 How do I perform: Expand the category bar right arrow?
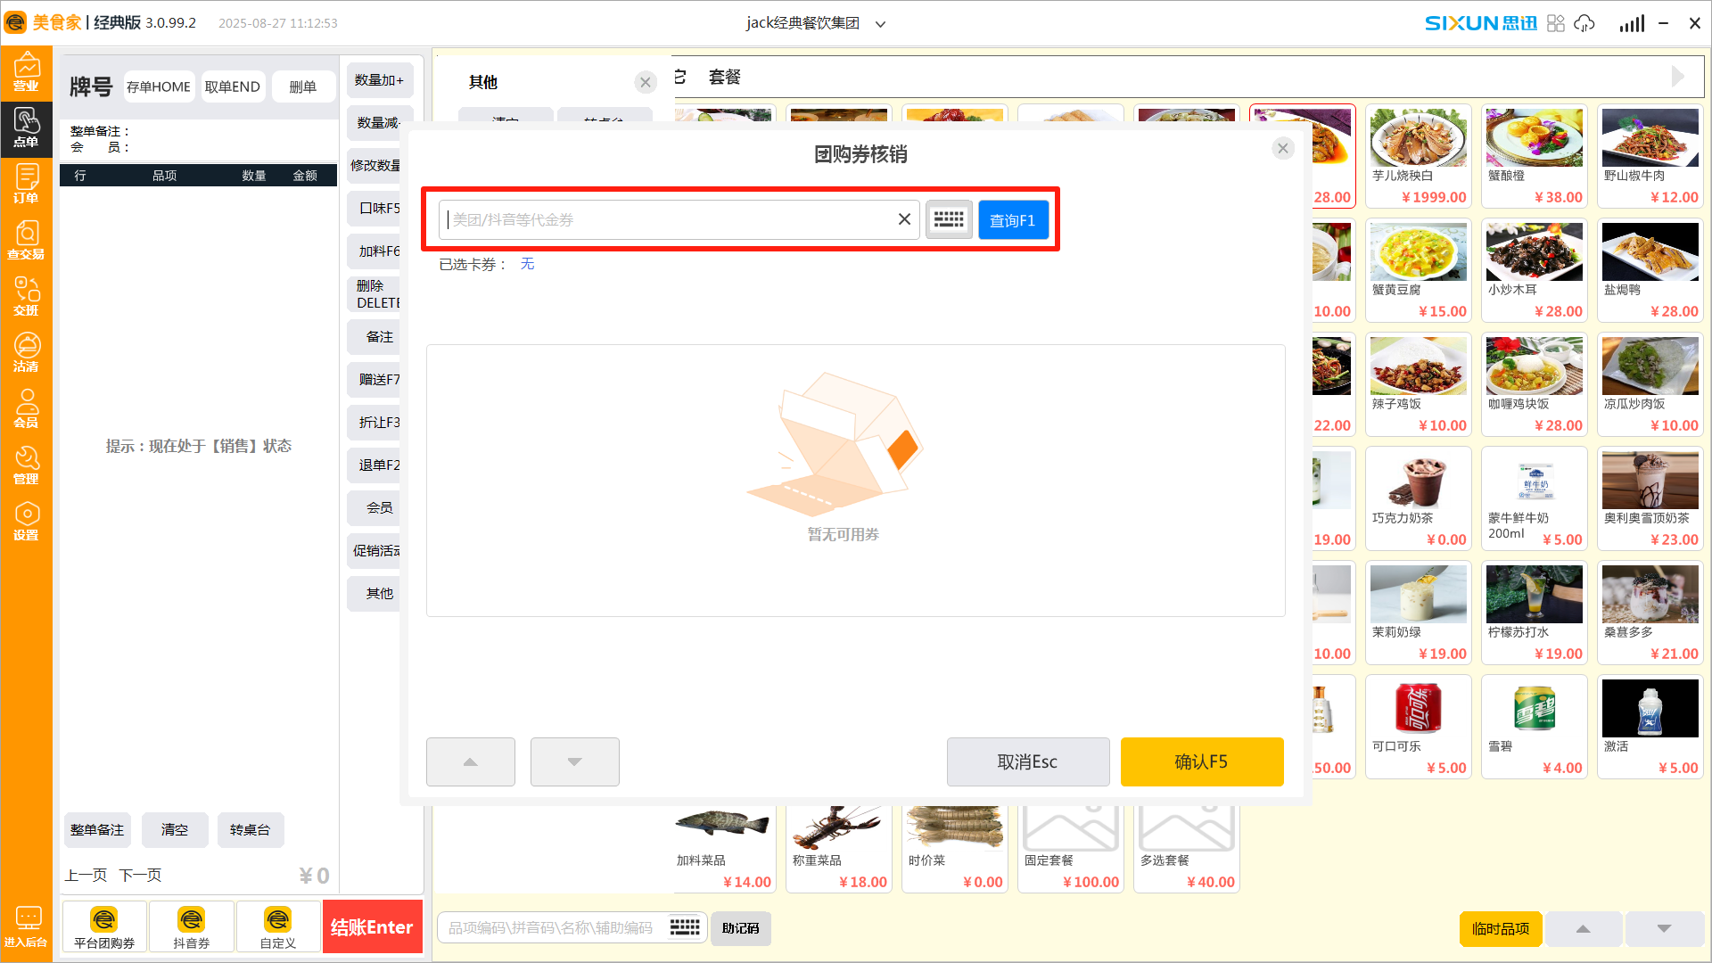click(1677, 77)
